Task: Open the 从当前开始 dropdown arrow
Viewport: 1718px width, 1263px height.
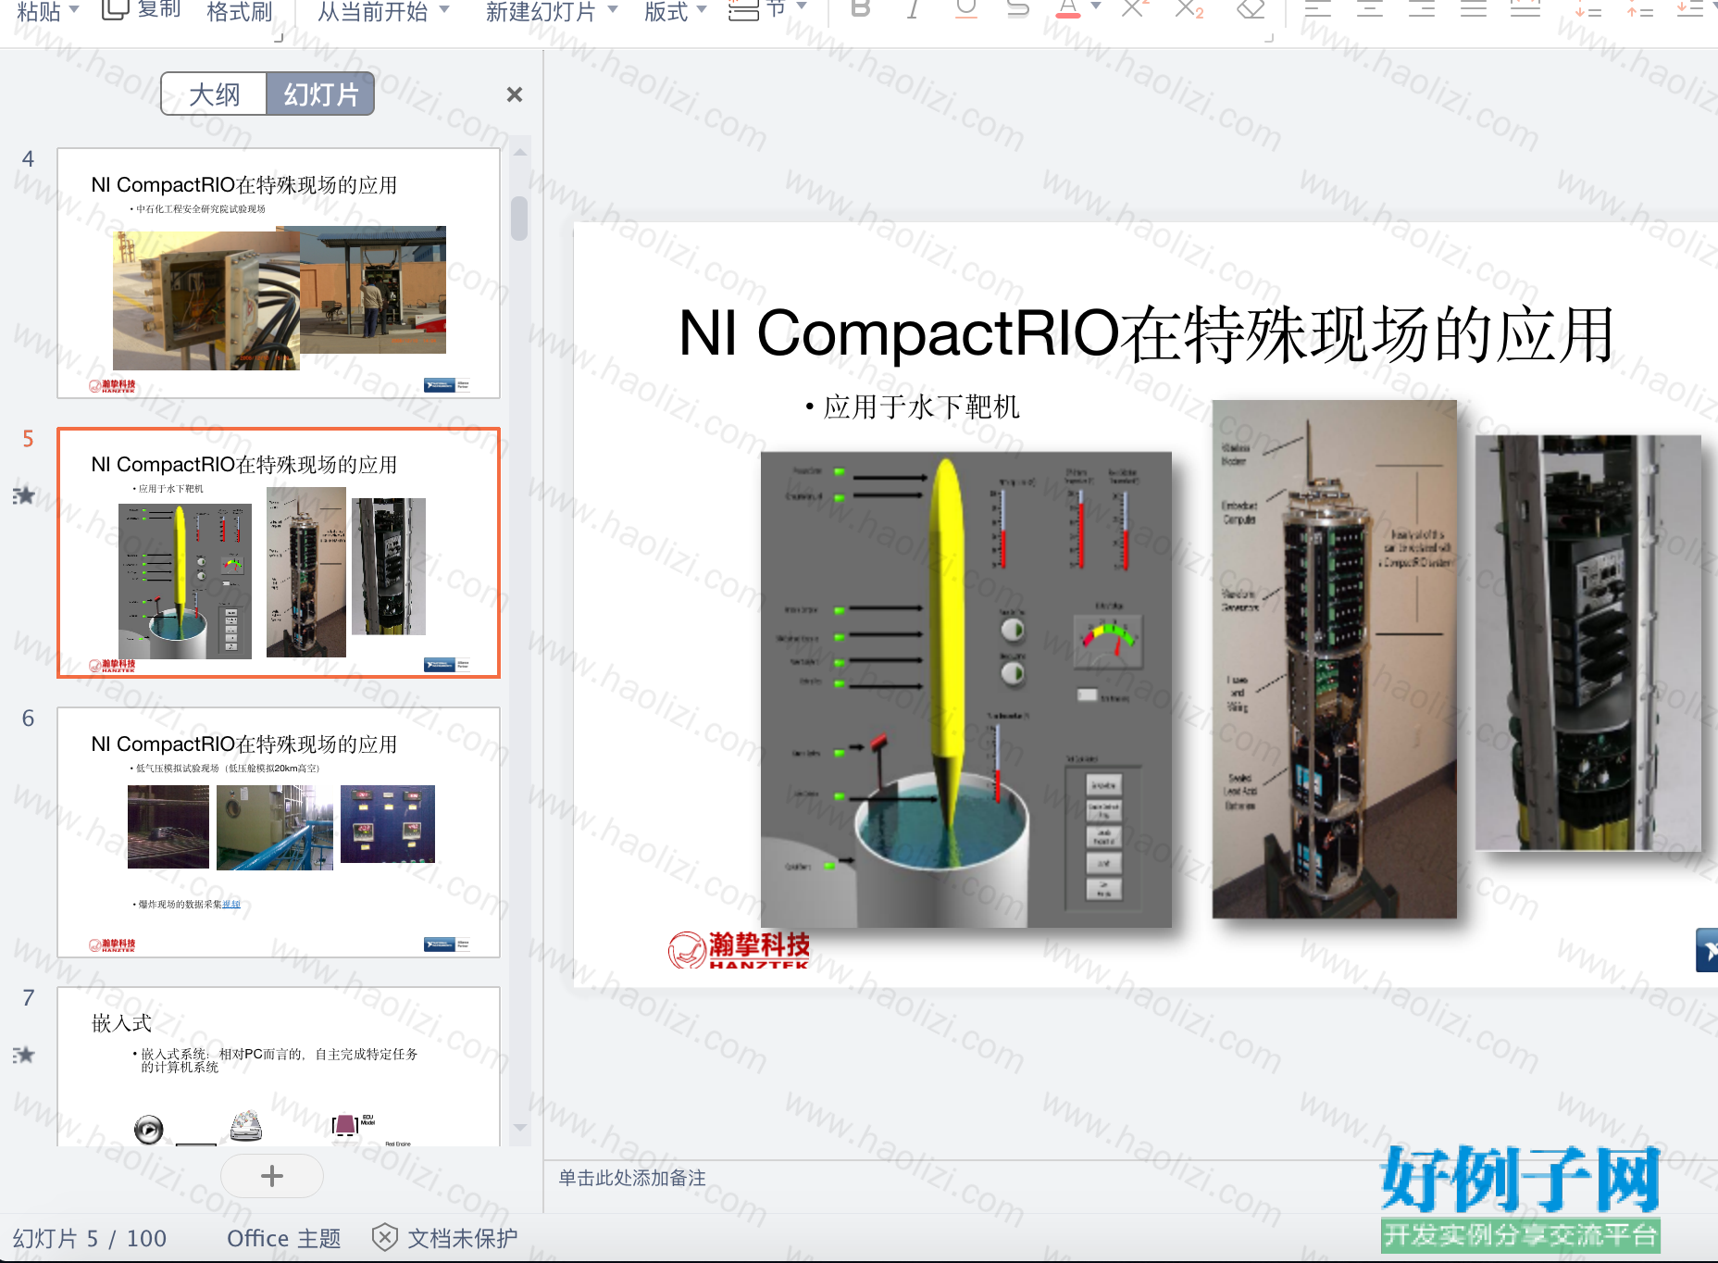Action: [444, 9]
